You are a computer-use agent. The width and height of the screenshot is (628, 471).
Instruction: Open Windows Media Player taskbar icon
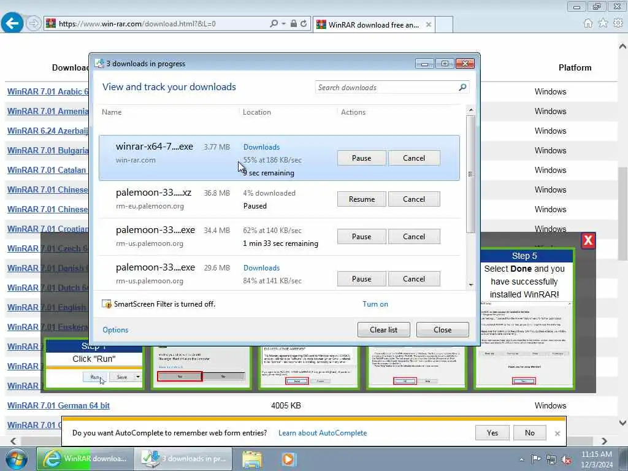(x=288, y=459)
